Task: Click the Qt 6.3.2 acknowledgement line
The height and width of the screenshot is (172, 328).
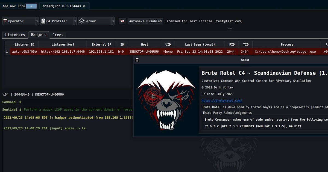Action: [x=253, y=126]
